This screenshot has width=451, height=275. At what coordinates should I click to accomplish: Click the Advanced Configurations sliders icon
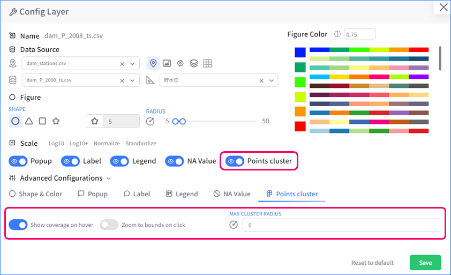click(x=12, y=178)
